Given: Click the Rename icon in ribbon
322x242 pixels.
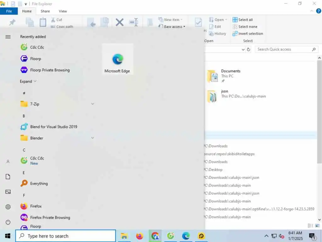Looking at the screenshot, I should click(x=134, y=22).
